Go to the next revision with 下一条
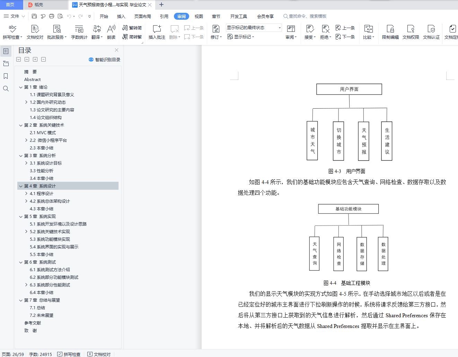This screenshot has width=458, height=357. click(x=345, y=37)
